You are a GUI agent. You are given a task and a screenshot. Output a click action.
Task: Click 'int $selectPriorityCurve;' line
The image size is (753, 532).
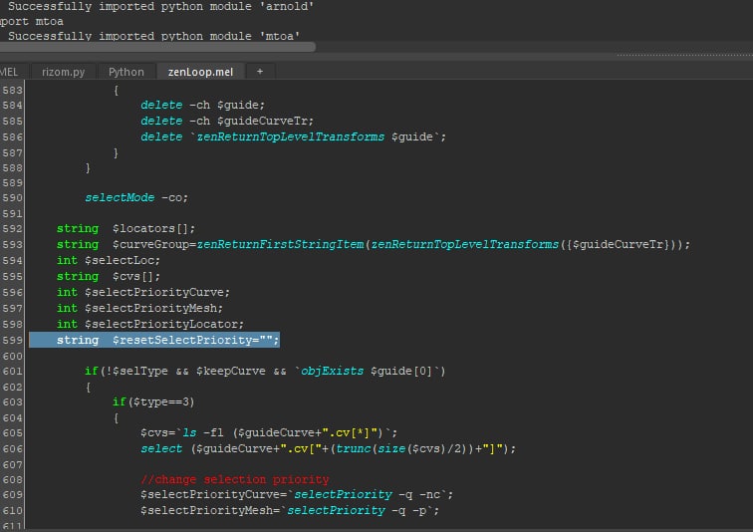(143, 293)
